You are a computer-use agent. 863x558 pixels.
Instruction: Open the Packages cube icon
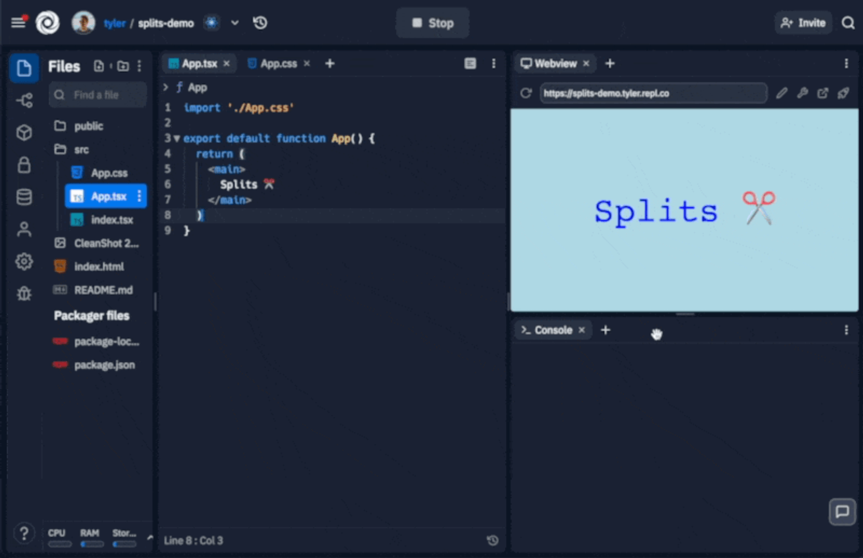click(24, 133)
